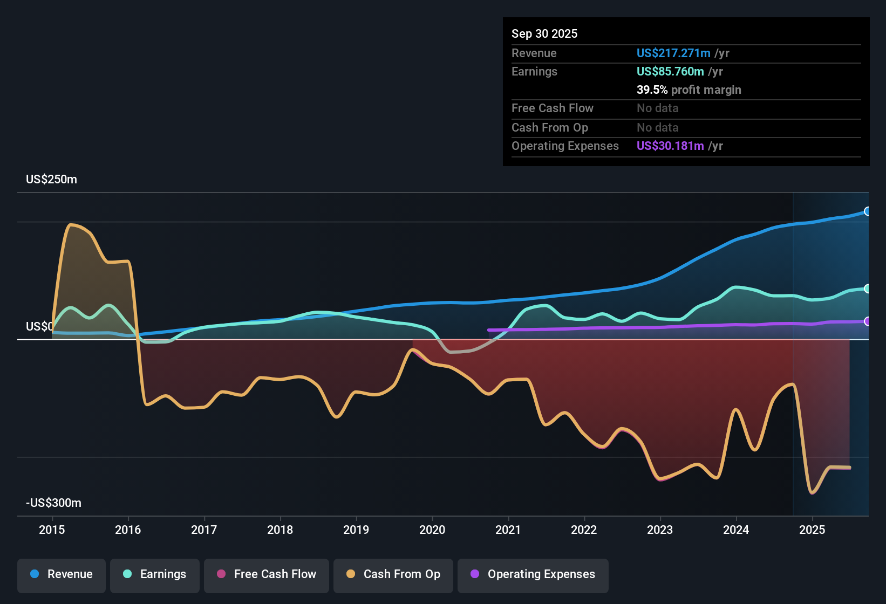Toggle the Revenue legend button

click(x=62, y=574)
